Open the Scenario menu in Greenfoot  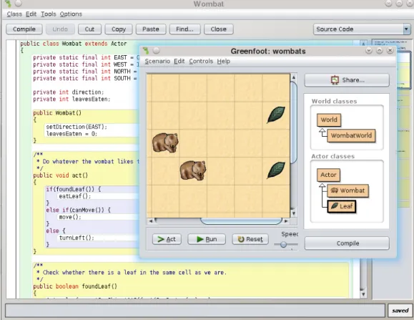[157, 62]
